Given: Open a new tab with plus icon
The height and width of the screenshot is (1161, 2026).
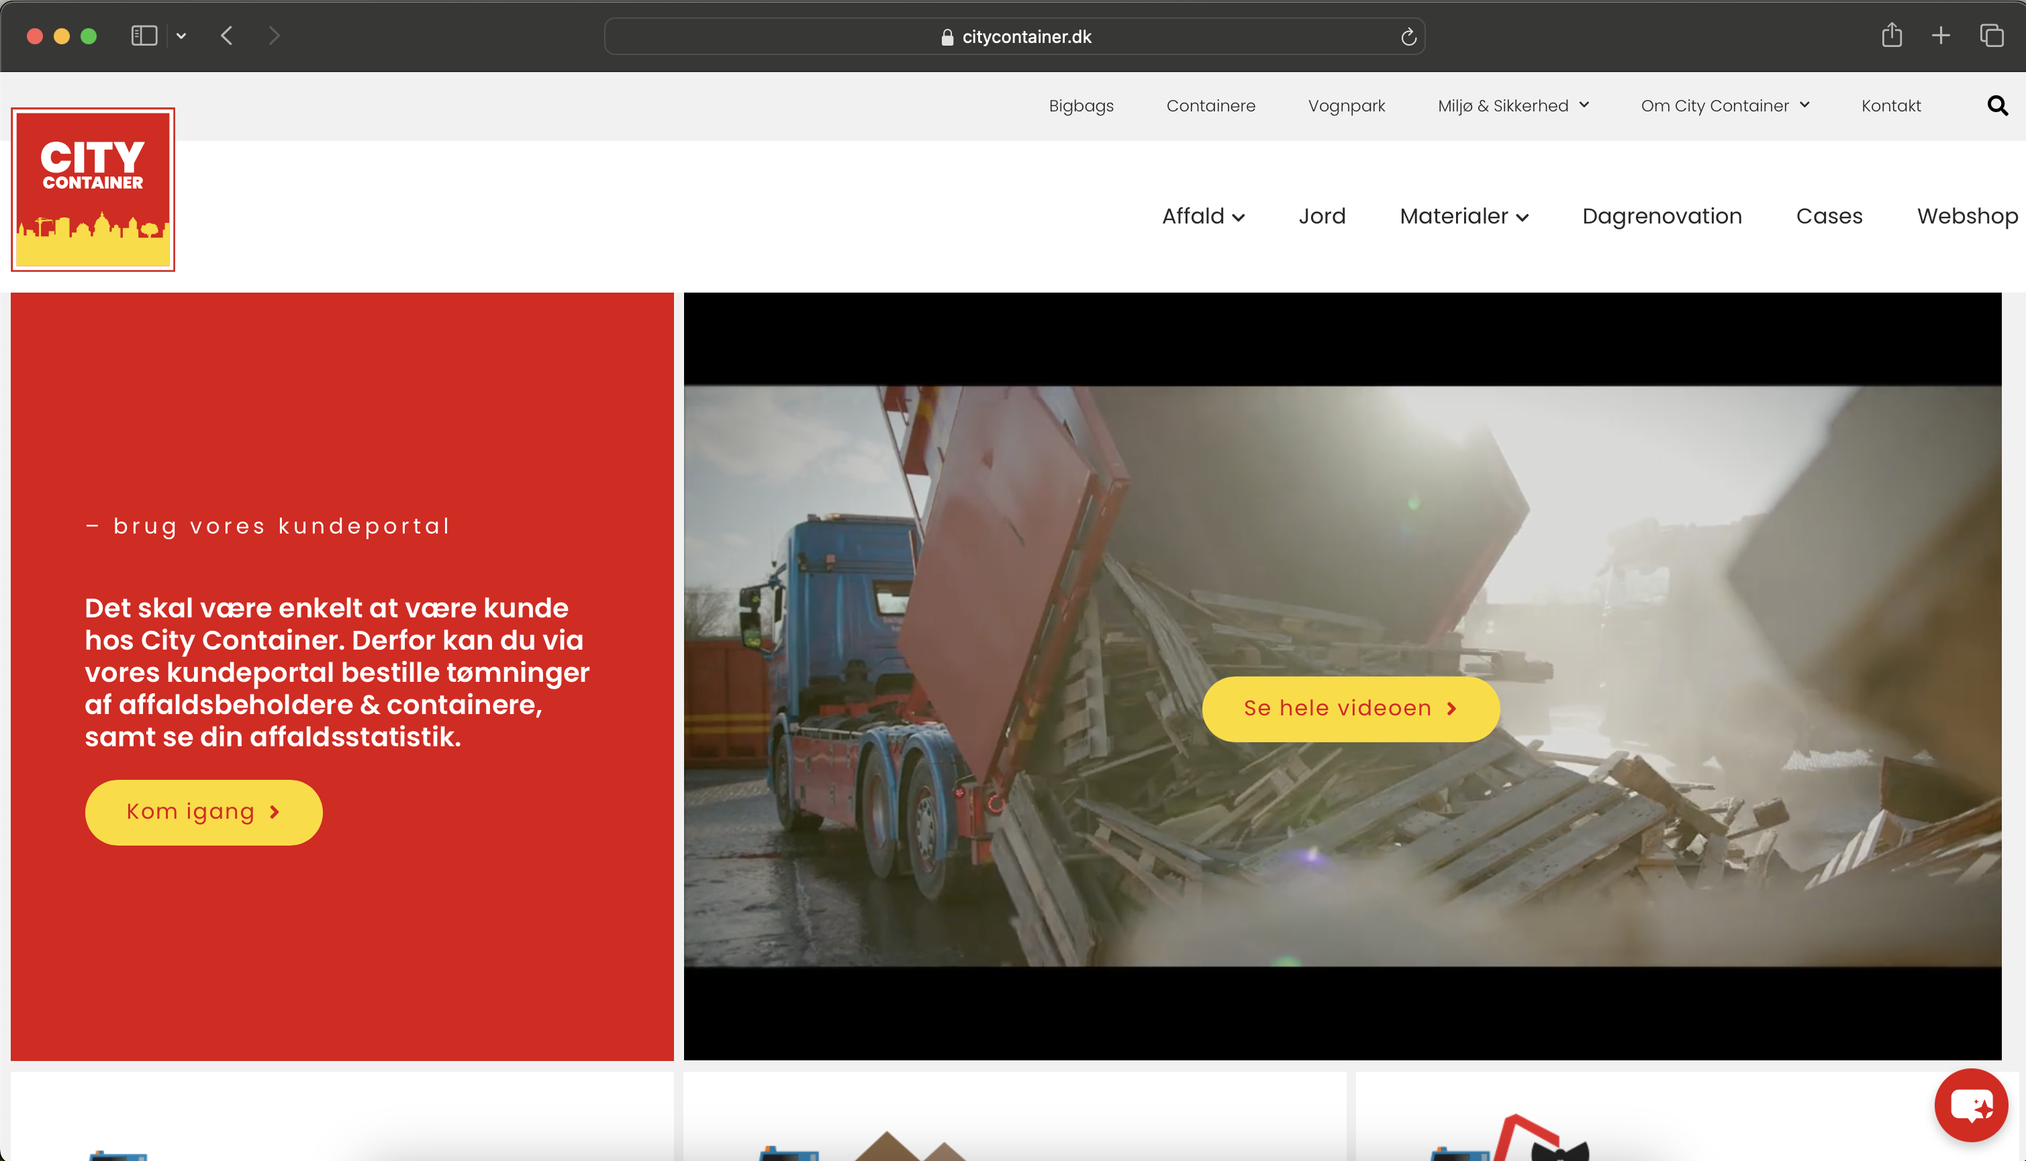Looking at the screenshot, I should [x=1941, y=35].
